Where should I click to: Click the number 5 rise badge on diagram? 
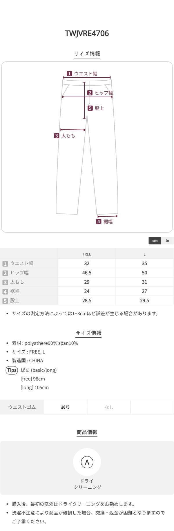90,108
